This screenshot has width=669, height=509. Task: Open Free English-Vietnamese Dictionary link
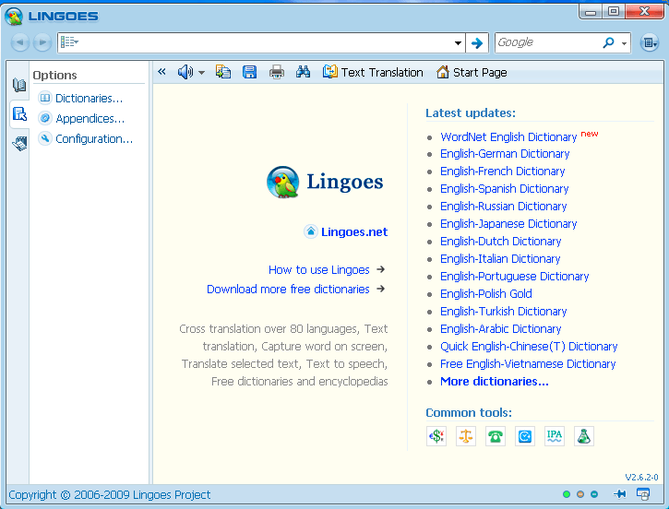(x=528, y=363)
